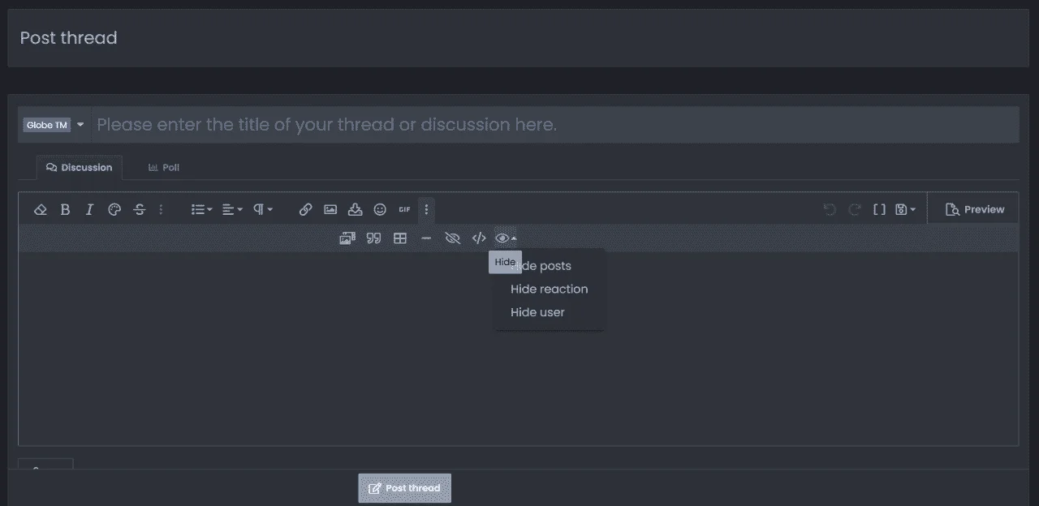
Task: Select Hide reaction from the menu
Action: [x=549, y=289]
